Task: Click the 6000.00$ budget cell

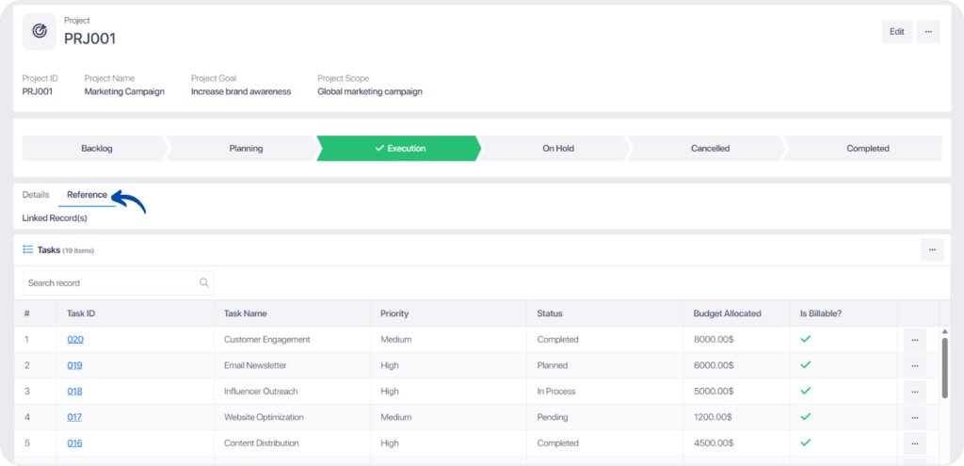Action: (714, 365)
